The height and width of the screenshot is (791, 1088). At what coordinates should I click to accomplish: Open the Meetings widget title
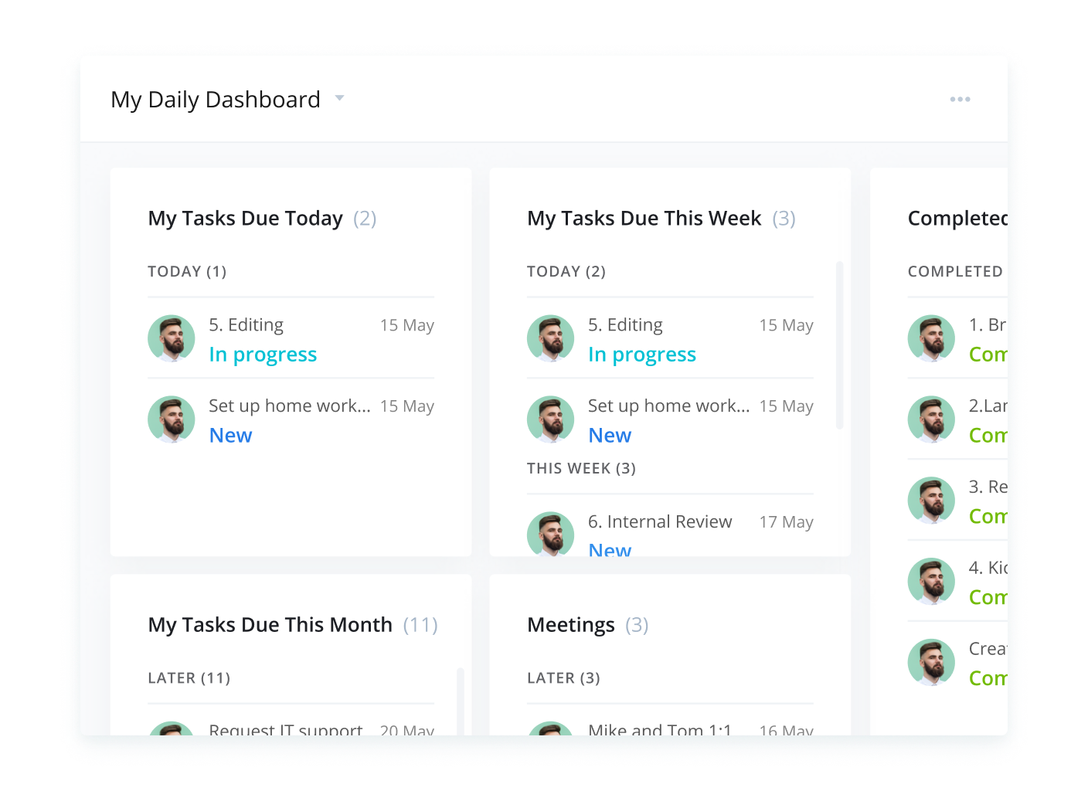click(x=571, y=625)
